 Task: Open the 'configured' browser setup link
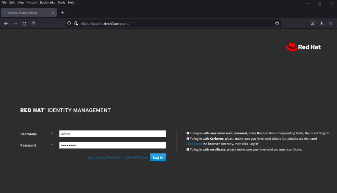194,144
